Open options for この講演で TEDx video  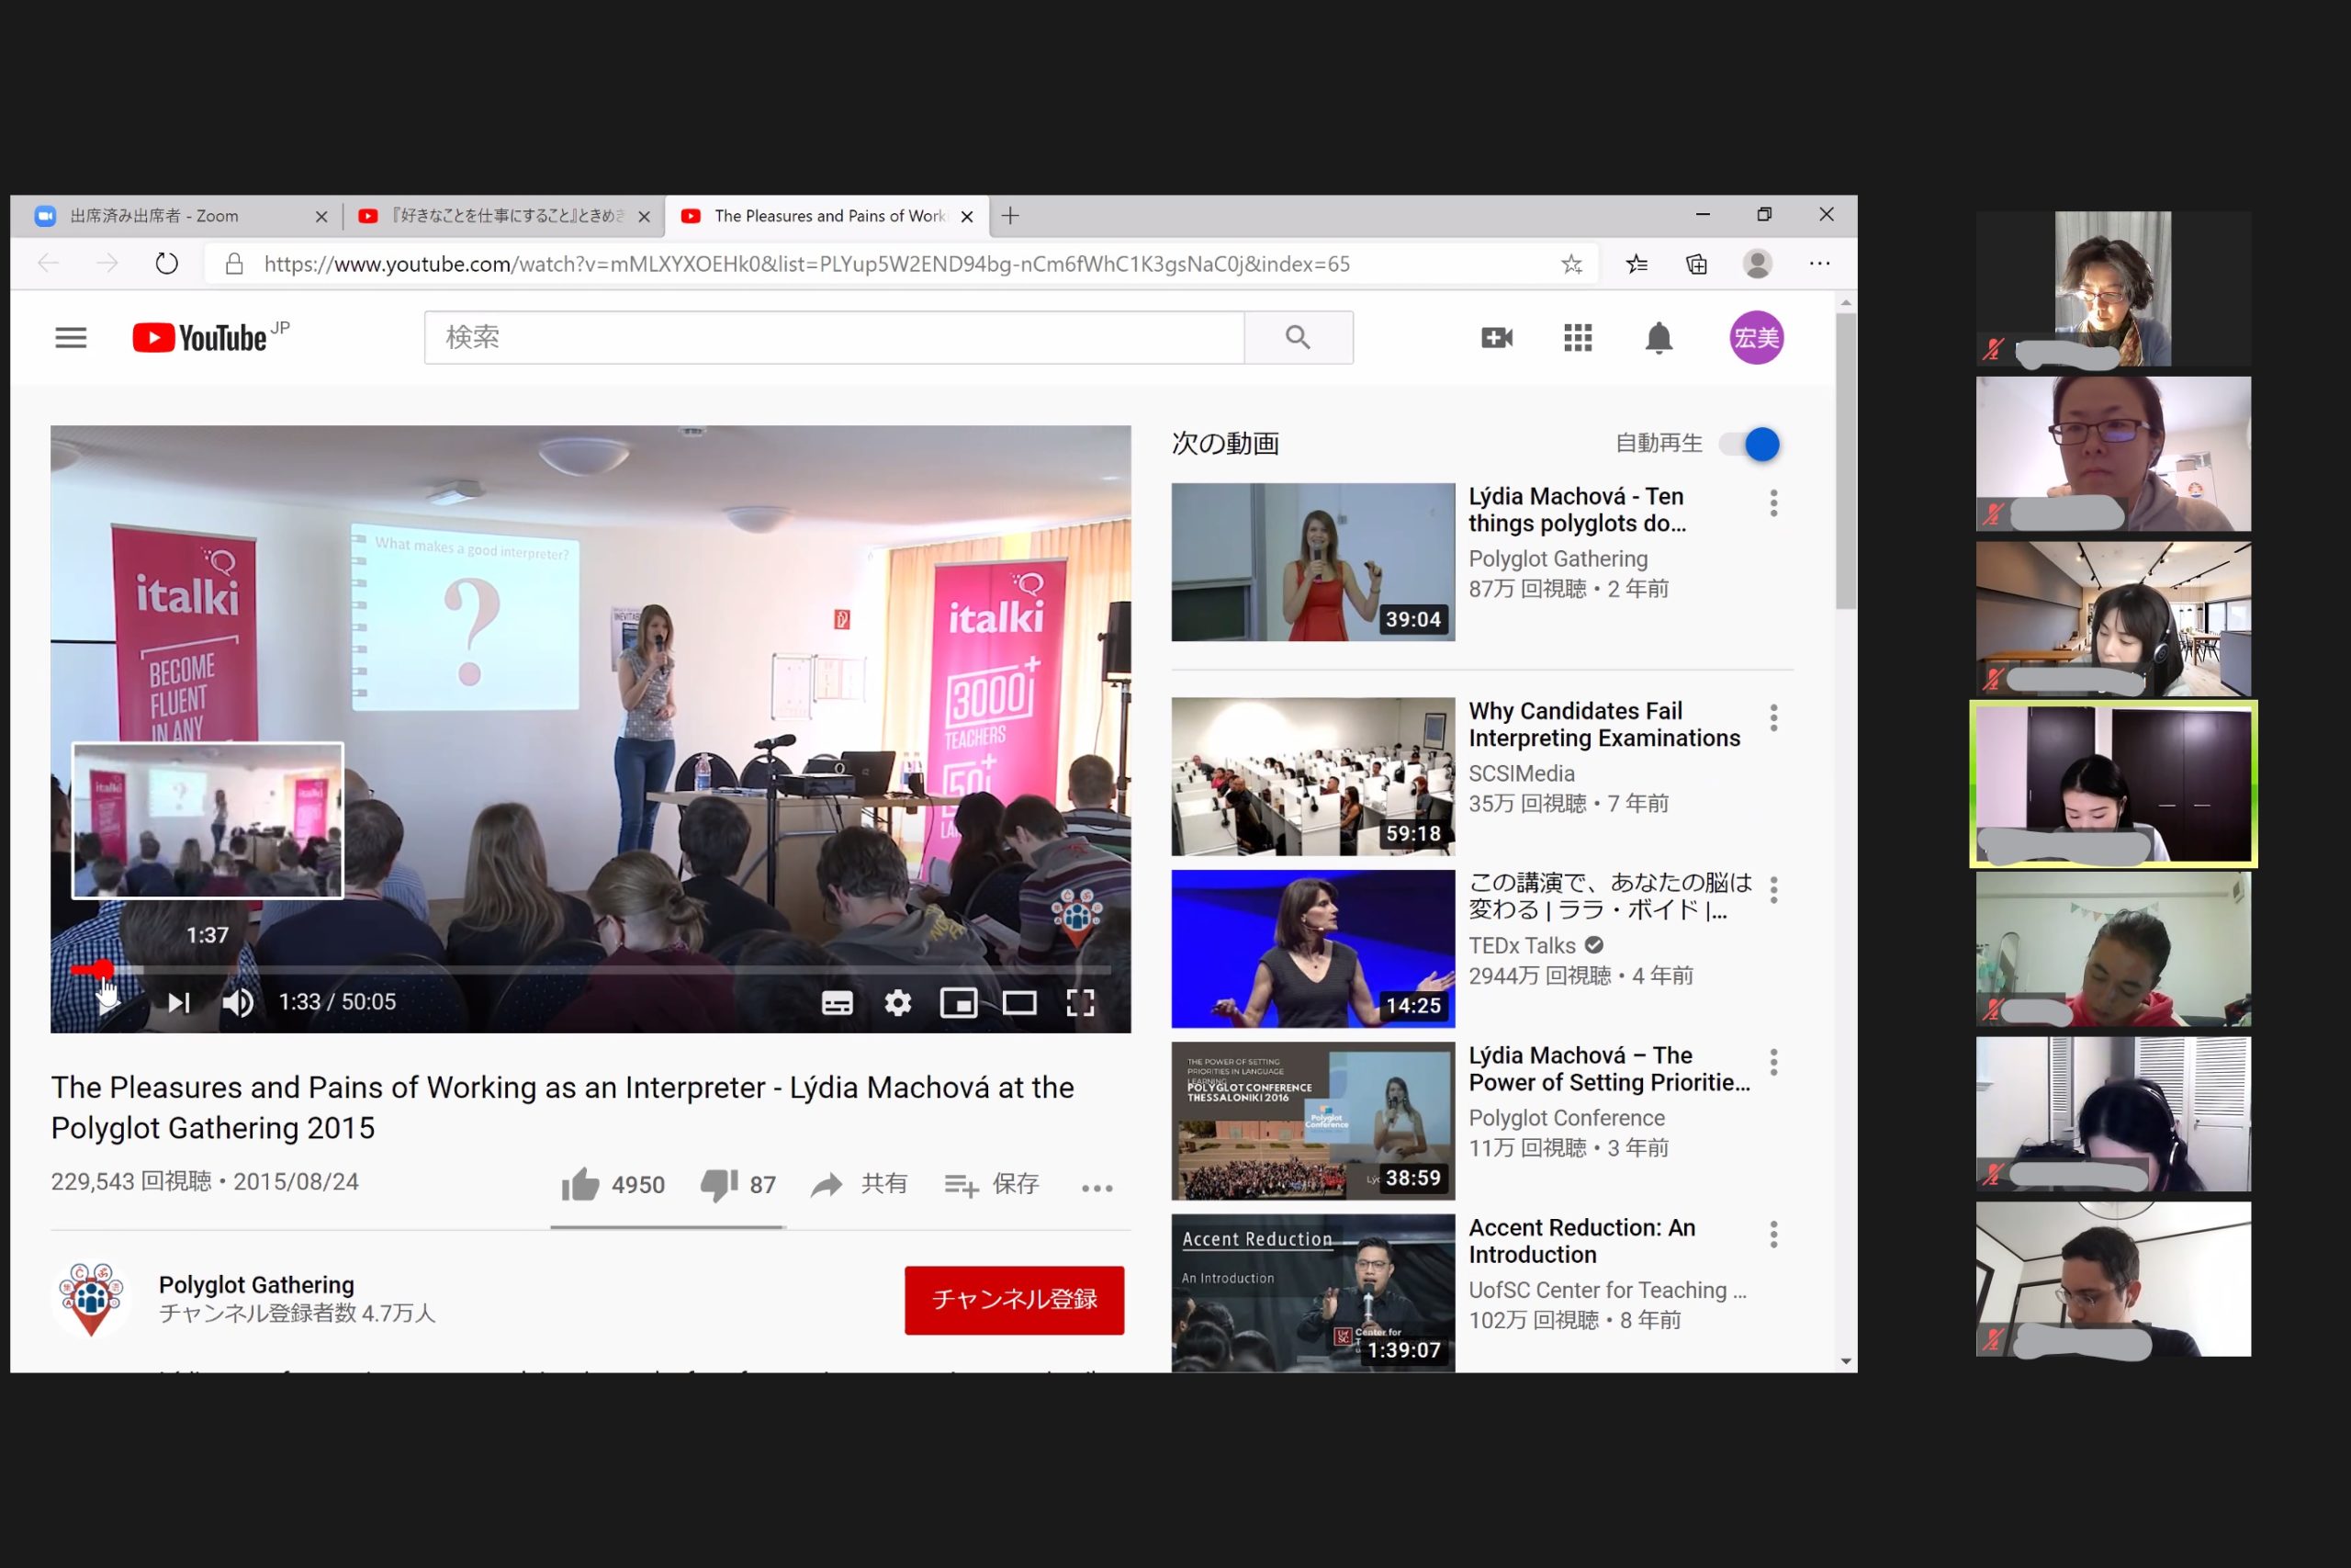tap(1773, 890)
